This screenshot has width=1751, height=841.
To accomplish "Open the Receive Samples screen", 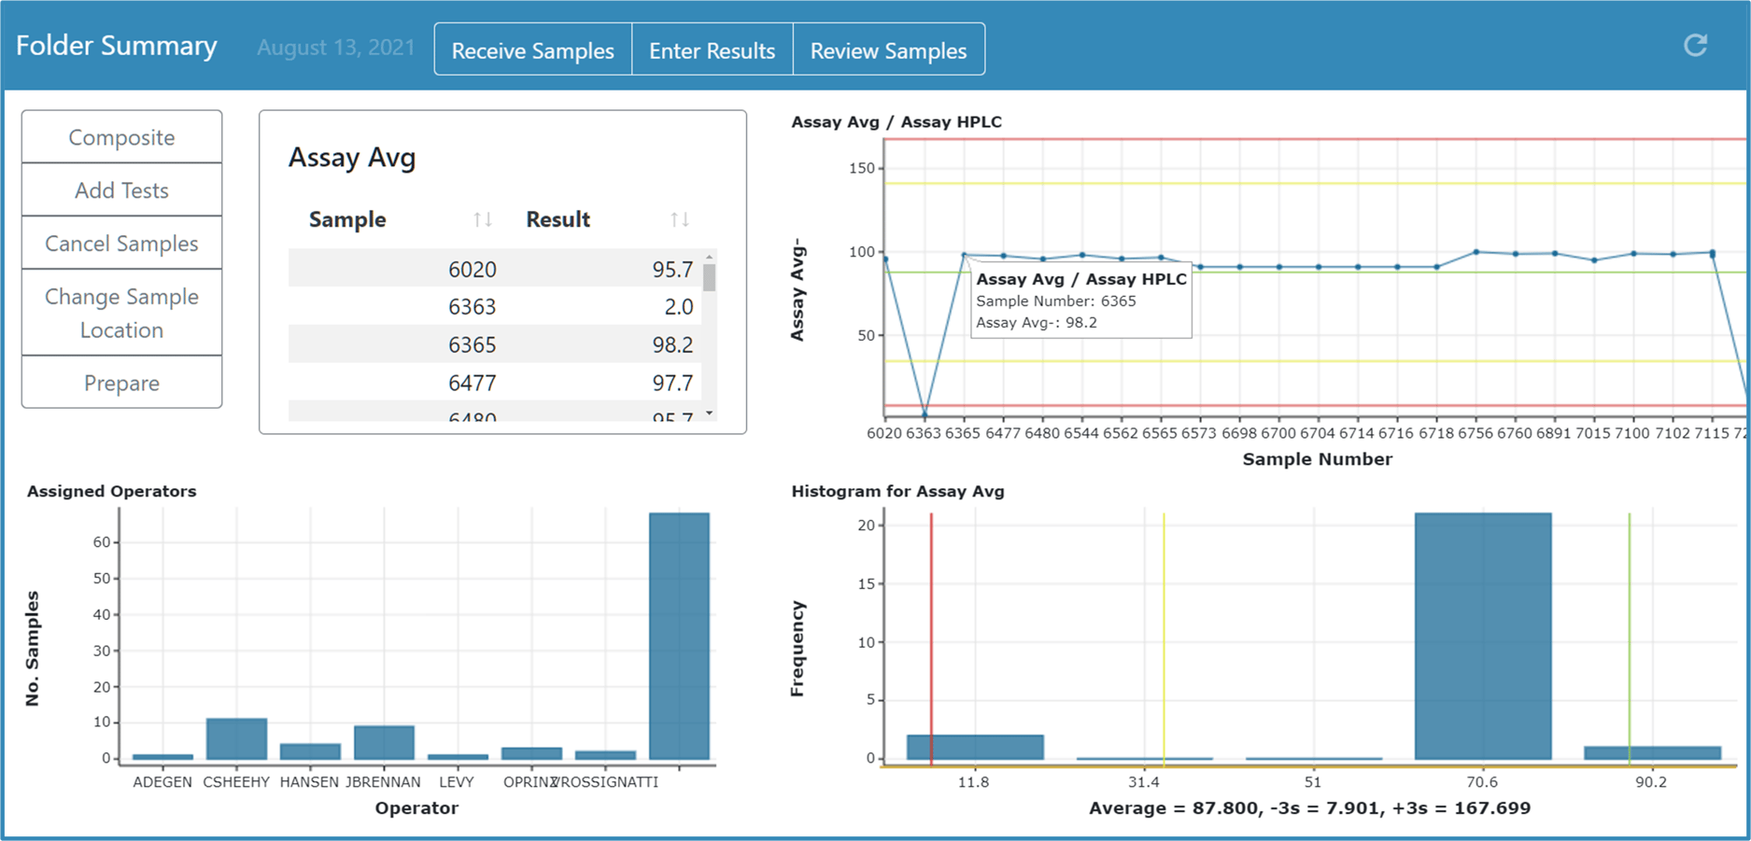I will [531, 49].
